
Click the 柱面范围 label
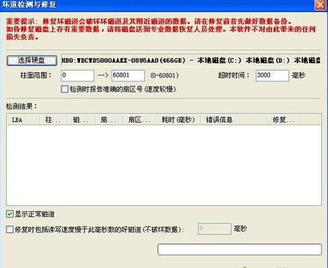pos(36,75)
